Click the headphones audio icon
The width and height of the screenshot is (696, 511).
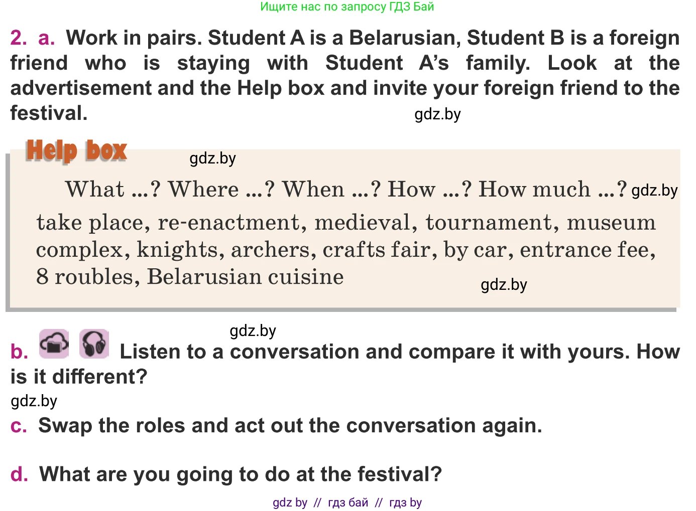click(94, 344)
